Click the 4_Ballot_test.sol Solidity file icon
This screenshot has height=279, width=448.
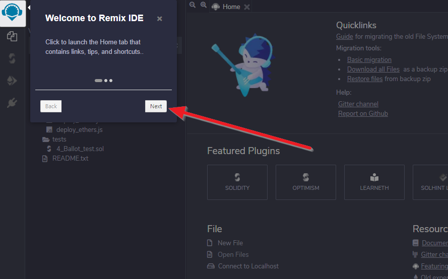point(49,149)
